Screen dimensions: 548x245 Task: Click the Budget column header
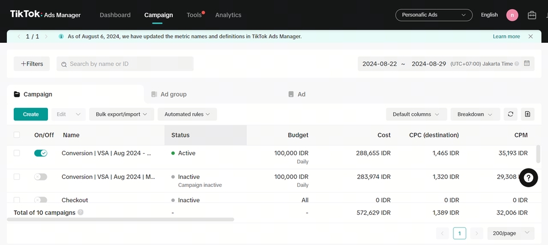click(298, 135)
